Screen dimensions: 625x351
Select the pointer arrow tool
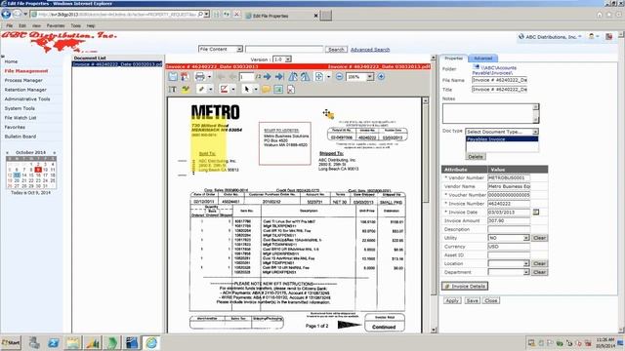(247, 90)
